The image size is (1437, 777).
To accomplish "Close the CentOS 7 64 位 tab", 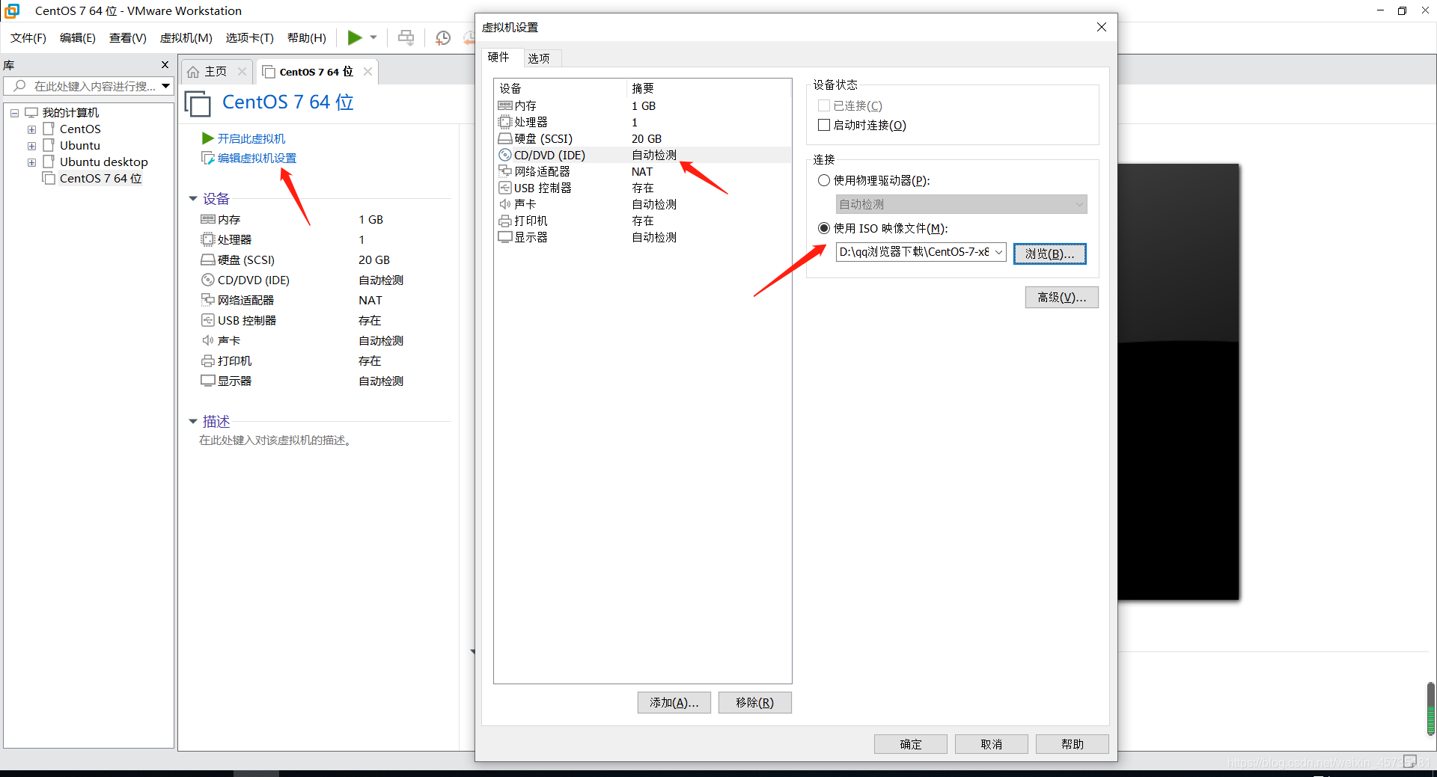I will pos(367,72).
